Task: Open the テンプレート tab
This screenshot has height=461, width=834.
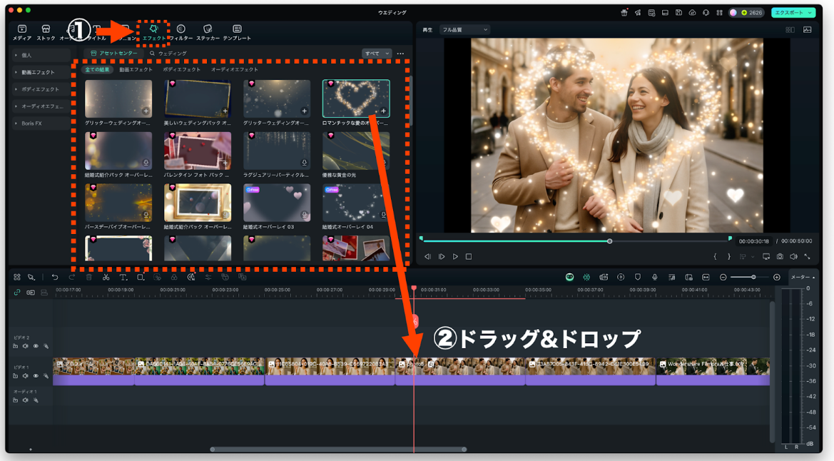Action: 237,33
